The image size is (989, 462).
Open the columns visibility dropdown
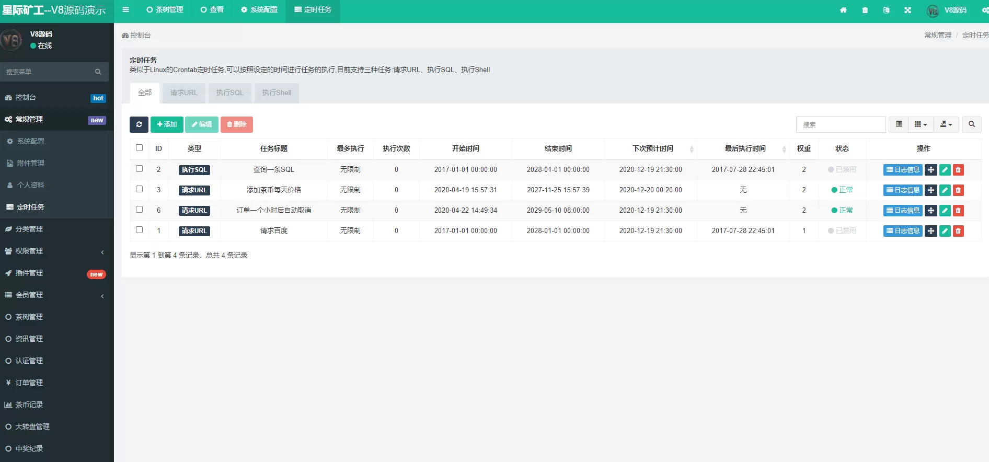click(921, 124)
